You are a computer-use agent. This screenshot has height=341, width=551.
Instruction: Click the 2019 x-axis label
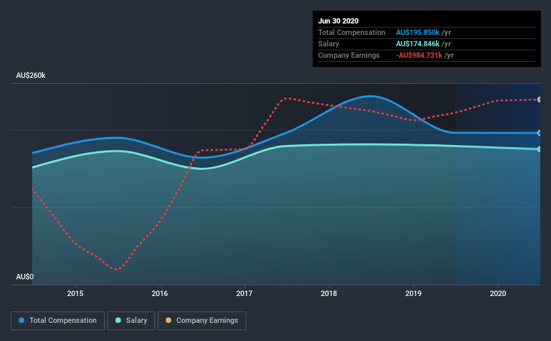(413, 293)
